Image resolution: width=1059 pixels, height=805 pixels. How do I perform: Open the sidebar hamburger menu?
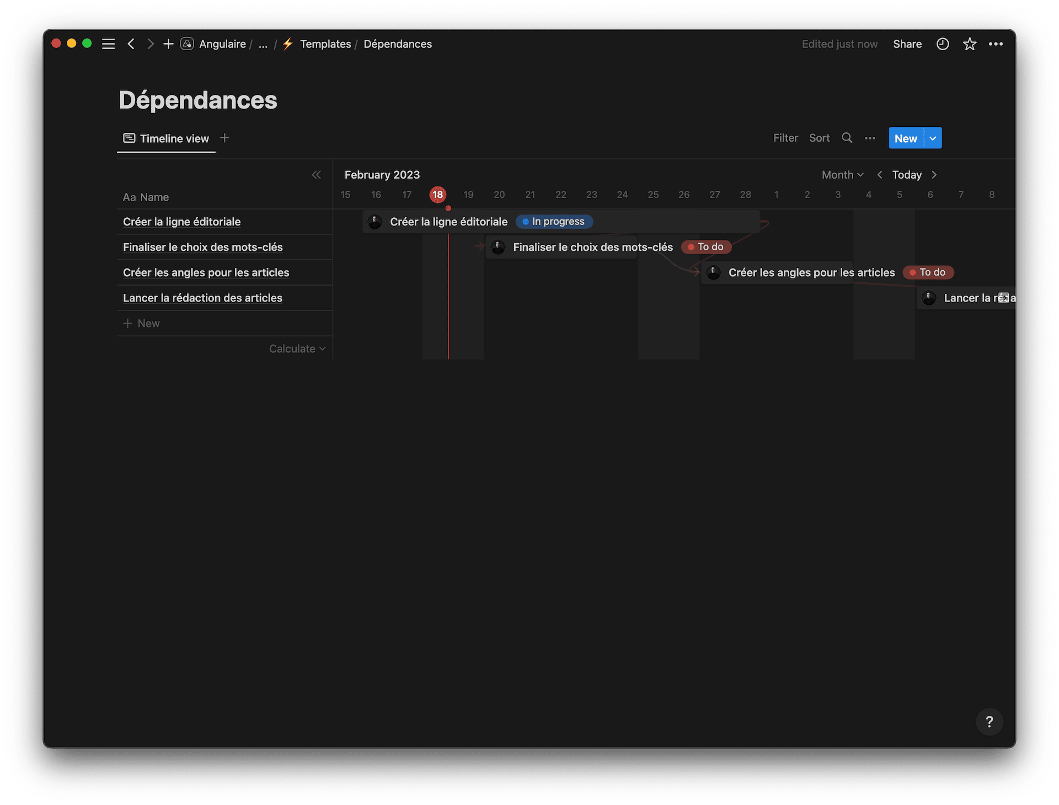[x=109, y=44]
